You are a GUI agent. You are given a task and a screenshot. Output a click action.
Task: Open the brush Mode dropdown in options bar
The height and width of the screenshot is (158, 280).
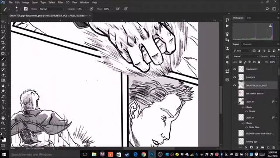[52, 9]
